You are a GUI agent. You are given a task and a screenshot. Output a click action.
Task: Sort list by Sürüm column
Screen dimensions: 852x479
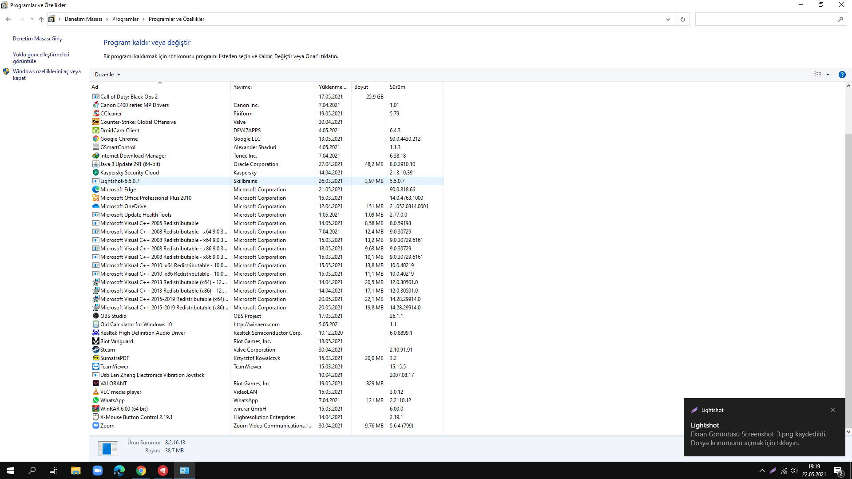(415, 87)
